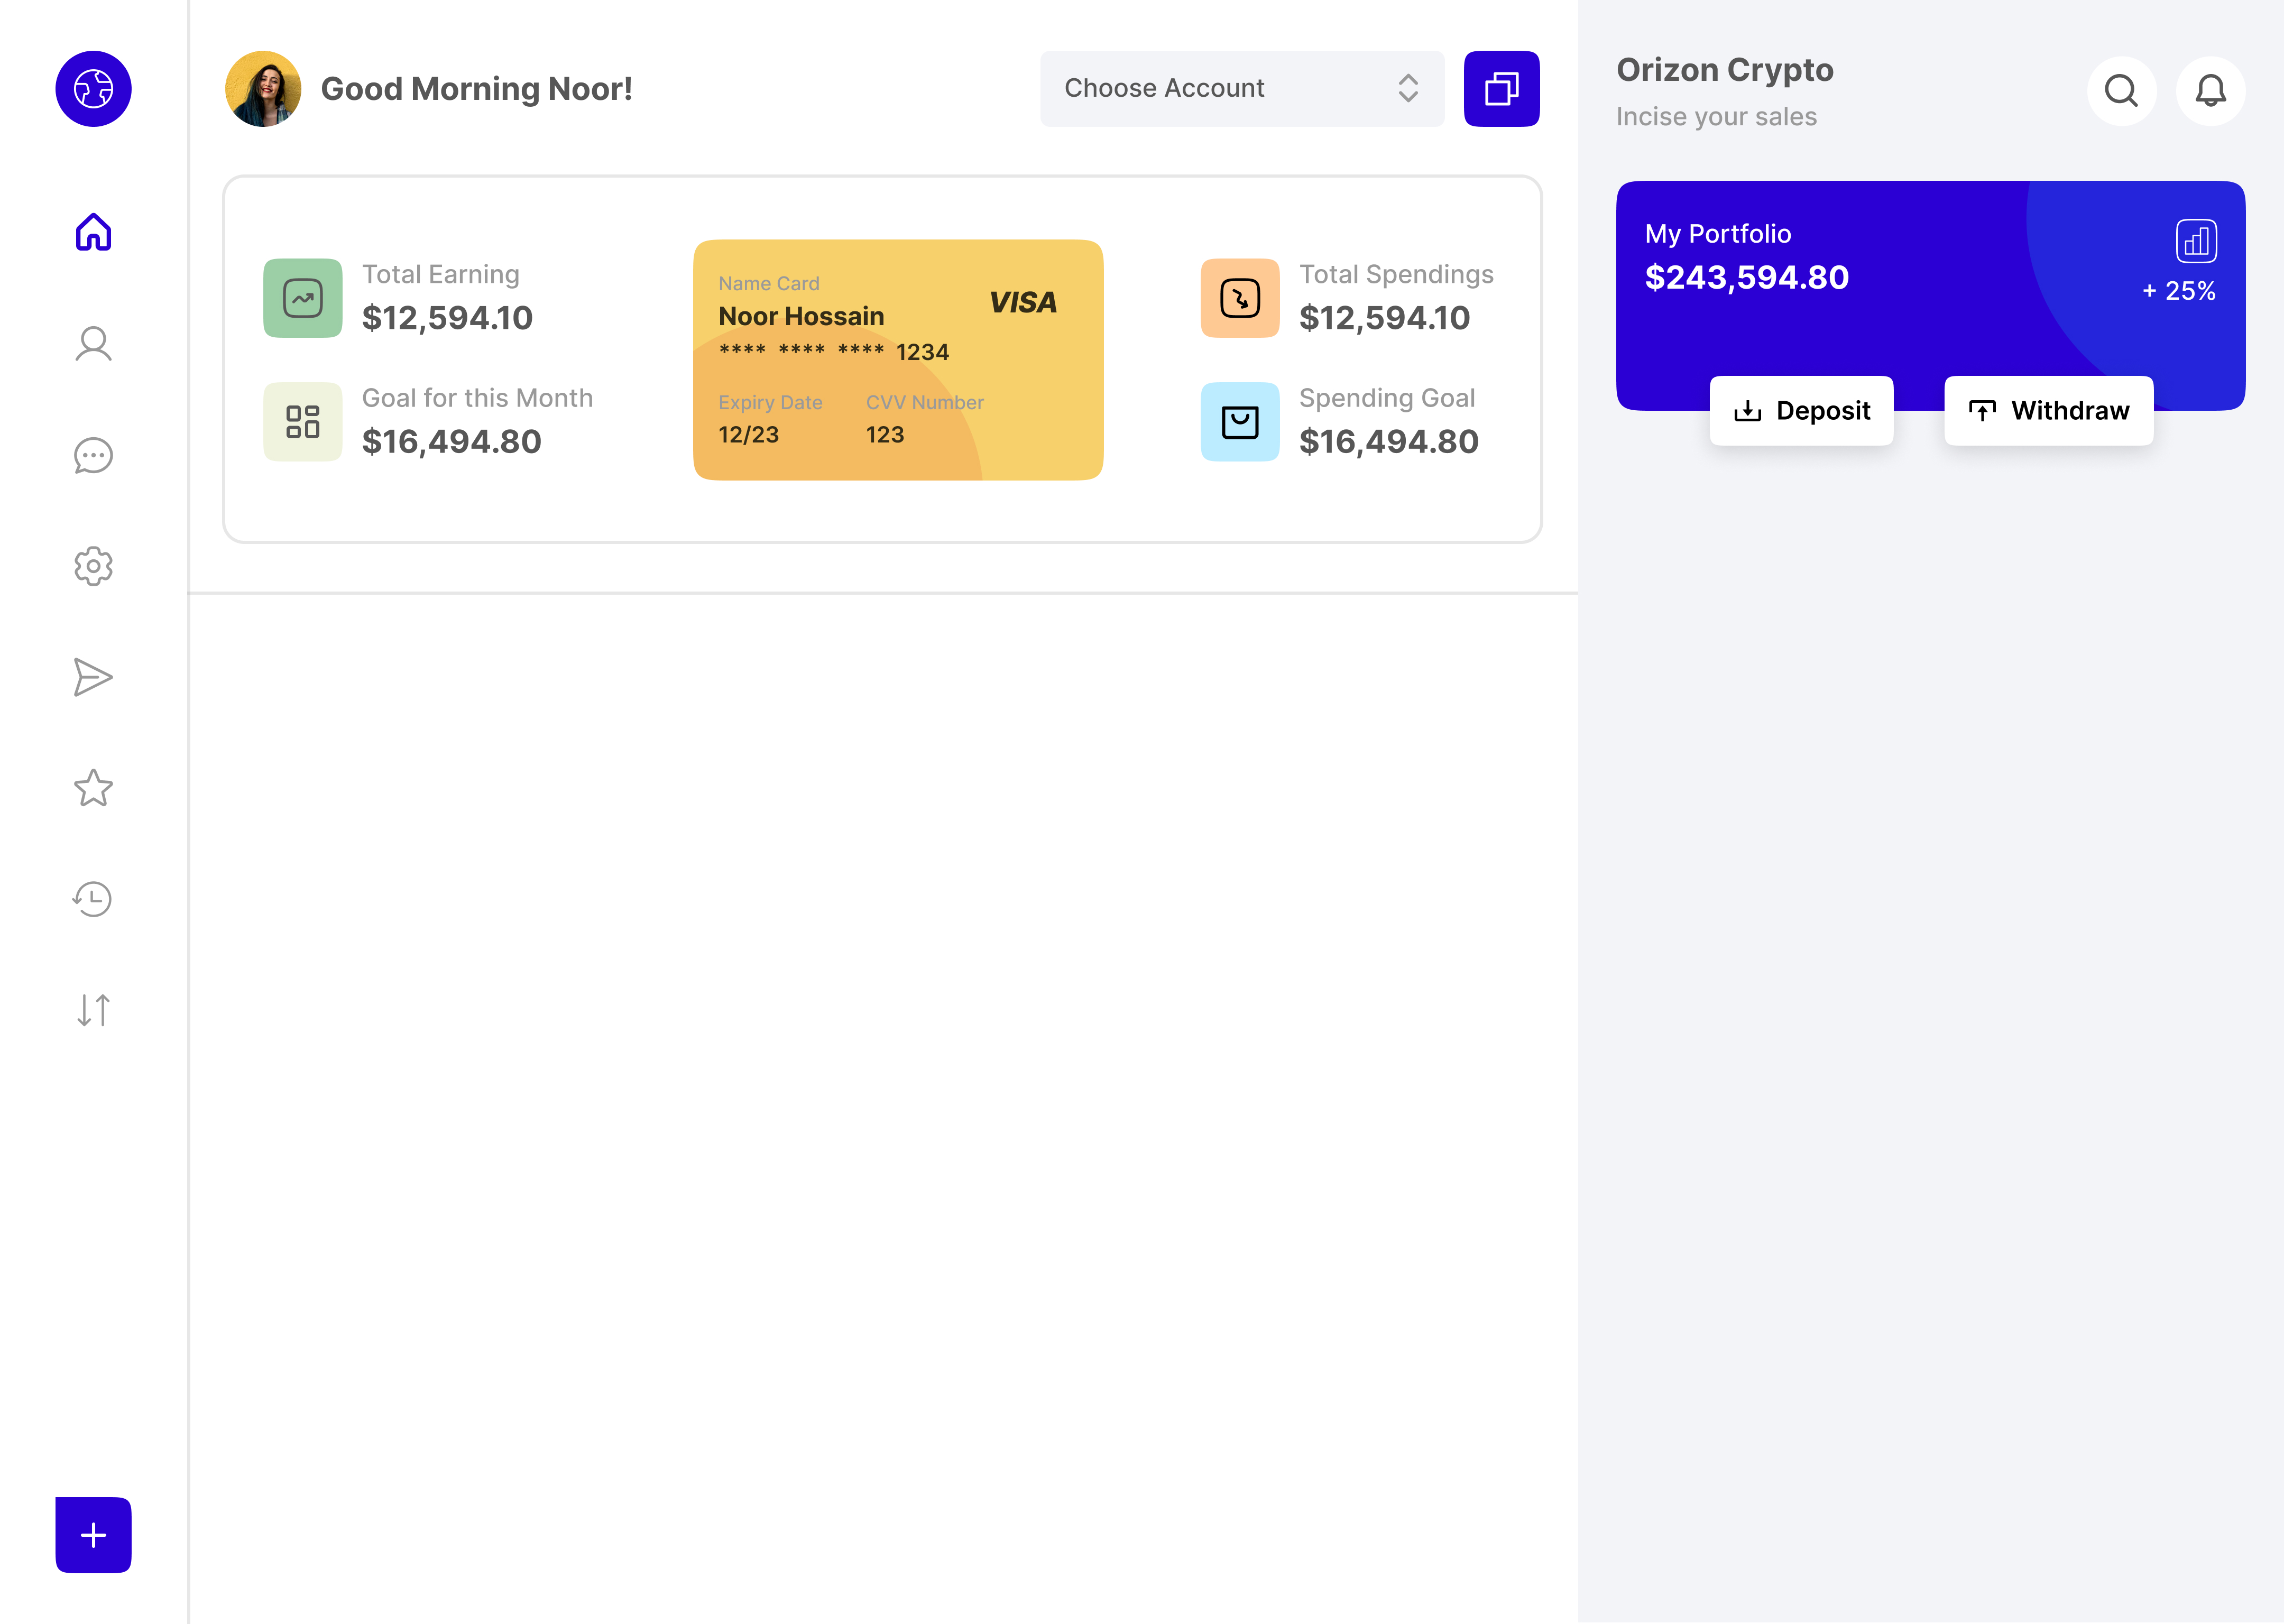Open the history clock icon
This screenshot has width=2284, height=1624.
pyautogui.click(x=93, y=899)
